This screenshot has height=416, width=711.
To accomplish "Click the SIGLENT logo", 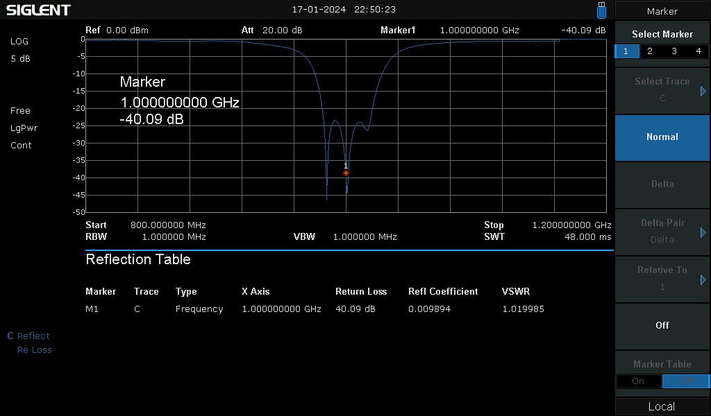I will pos(38,10).
